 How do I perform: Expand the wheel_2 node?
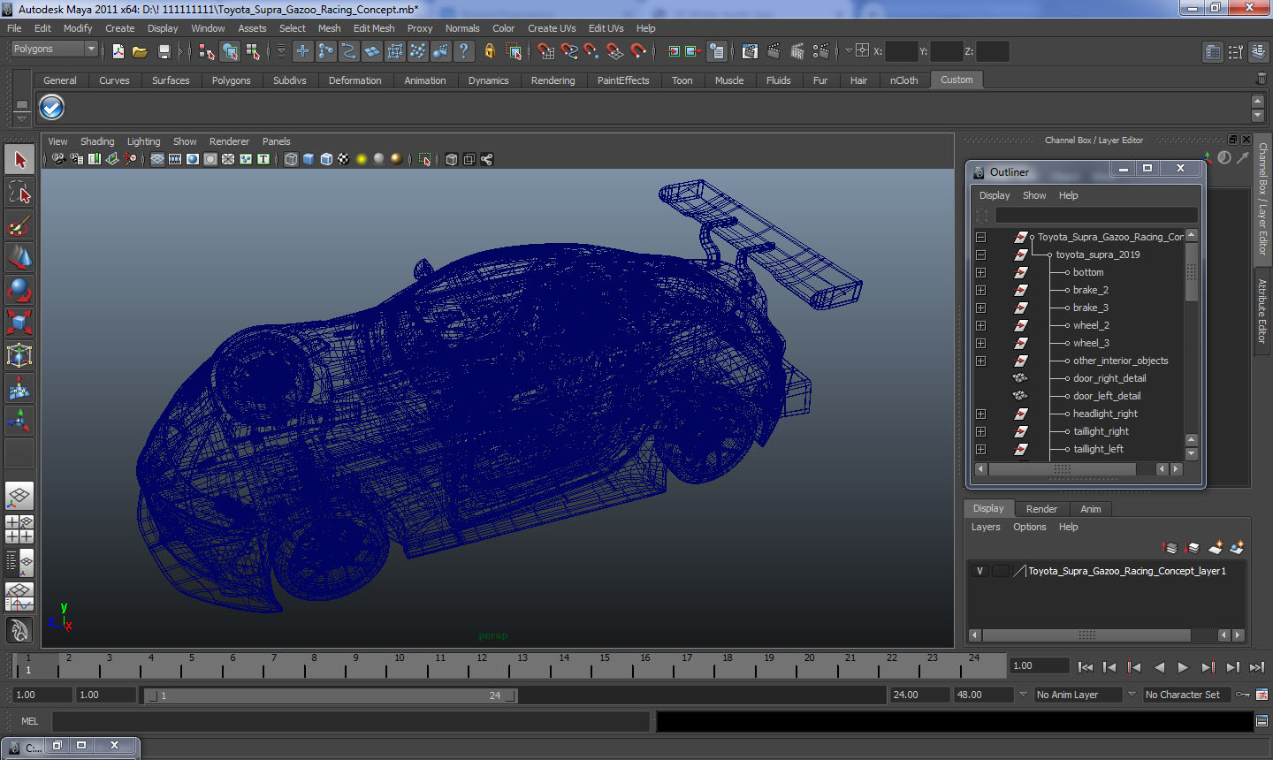[980, 325]
